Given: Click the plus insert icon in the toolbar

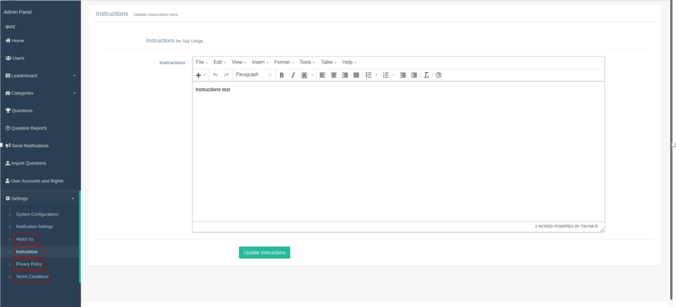Looking at the screenshot, I should (198, 75).
